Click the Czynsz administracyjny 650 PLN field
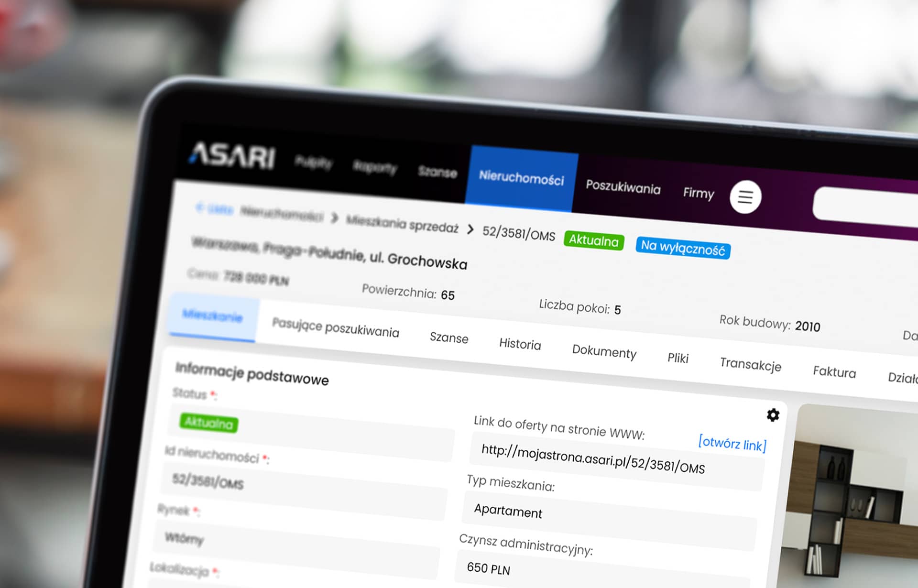Viewport: 918px width, 588px height. pos(602,570)
